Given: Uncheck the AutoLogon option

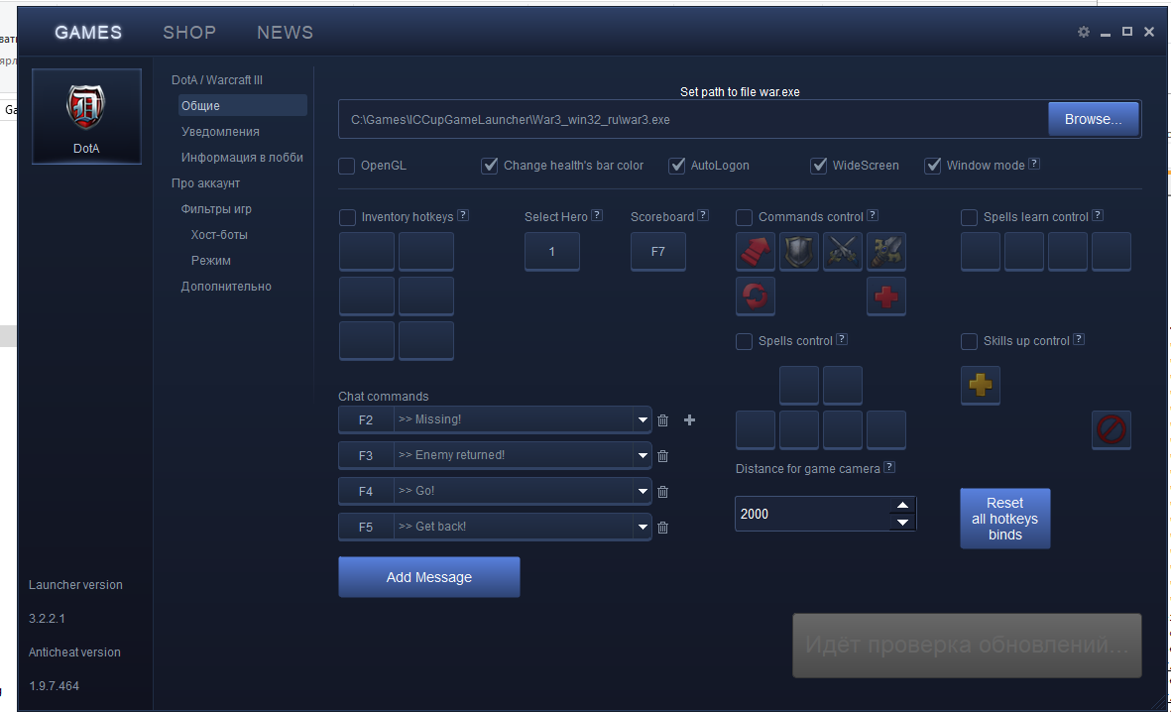Looking at the screenshot, I should tap(676, 166).
